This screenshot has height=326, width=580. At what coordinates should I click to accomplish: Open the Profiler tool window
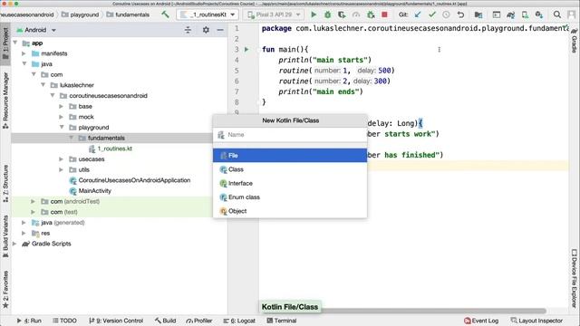click(x=199, y=321)
